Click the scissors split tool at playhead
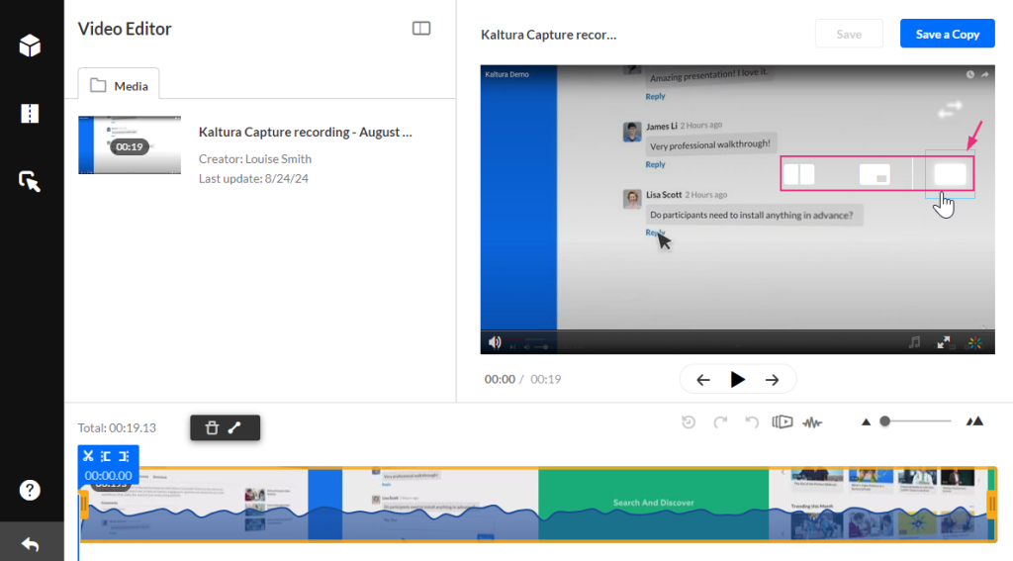The height and width of the screenshot is (561, 1013). 88,456
